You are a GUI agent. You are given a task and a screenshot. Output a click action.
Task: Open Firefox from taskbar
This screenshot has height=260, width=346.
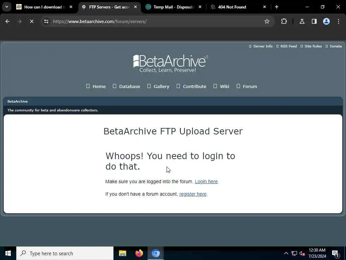point(139,253)
